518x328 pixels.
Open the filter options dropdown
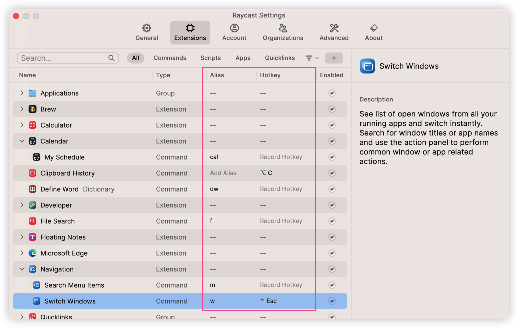click(x=312, y=58)
